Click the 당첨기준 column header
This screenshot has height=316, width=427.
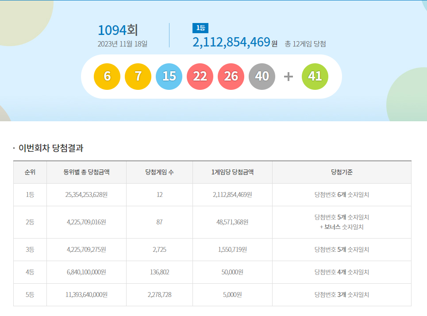point(342,172)
